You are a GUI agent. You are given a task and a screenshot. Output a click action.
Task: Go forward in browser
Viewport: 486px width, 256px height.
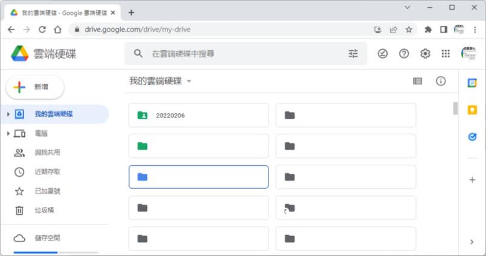click(x=27, y=30)
